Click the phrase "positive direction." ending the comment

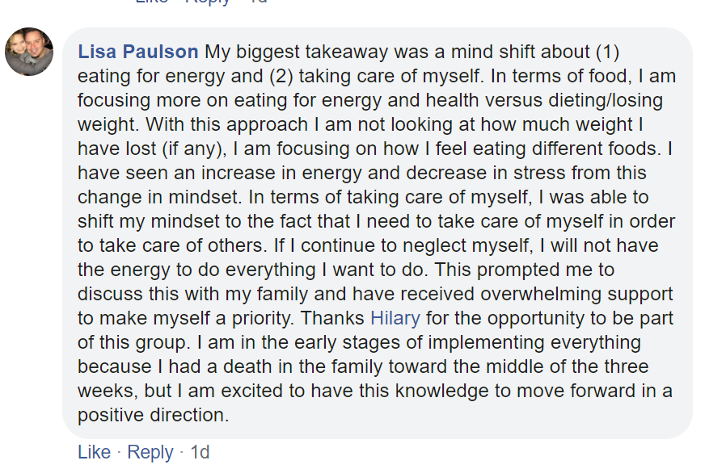pyautogui.click(x=154, y=415)
